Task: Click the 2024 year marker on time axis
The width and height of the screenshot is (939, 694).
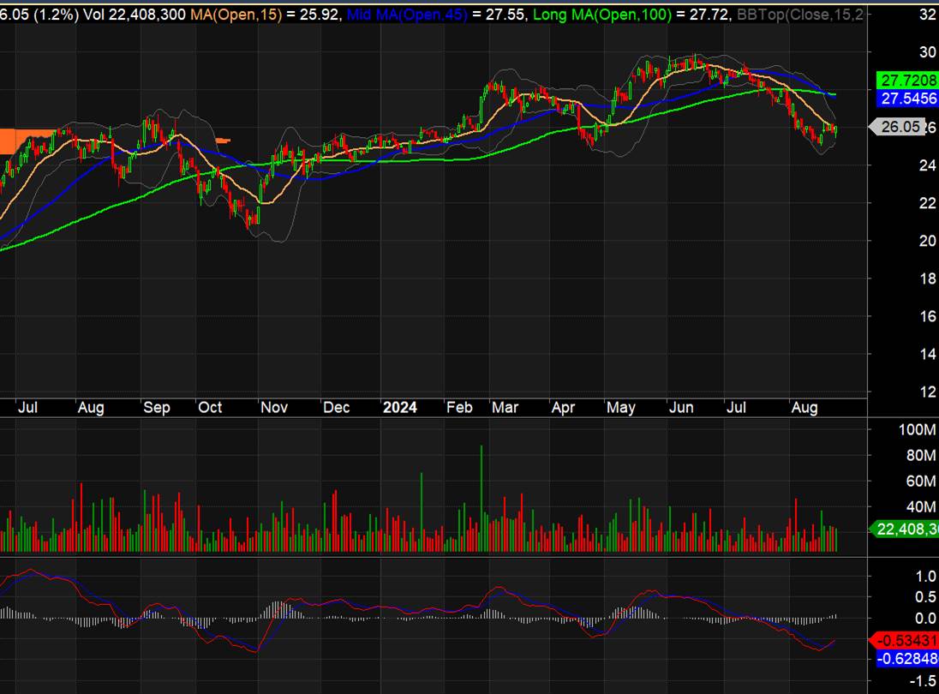Action: click(399, 408)
